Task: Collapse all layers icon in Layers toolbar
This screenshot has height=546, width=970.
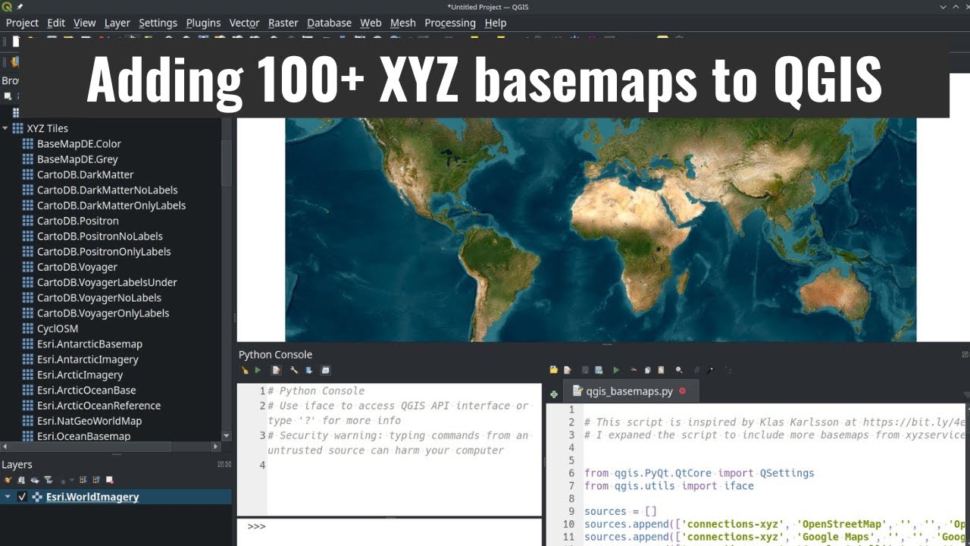Action: tap(96, 480)
